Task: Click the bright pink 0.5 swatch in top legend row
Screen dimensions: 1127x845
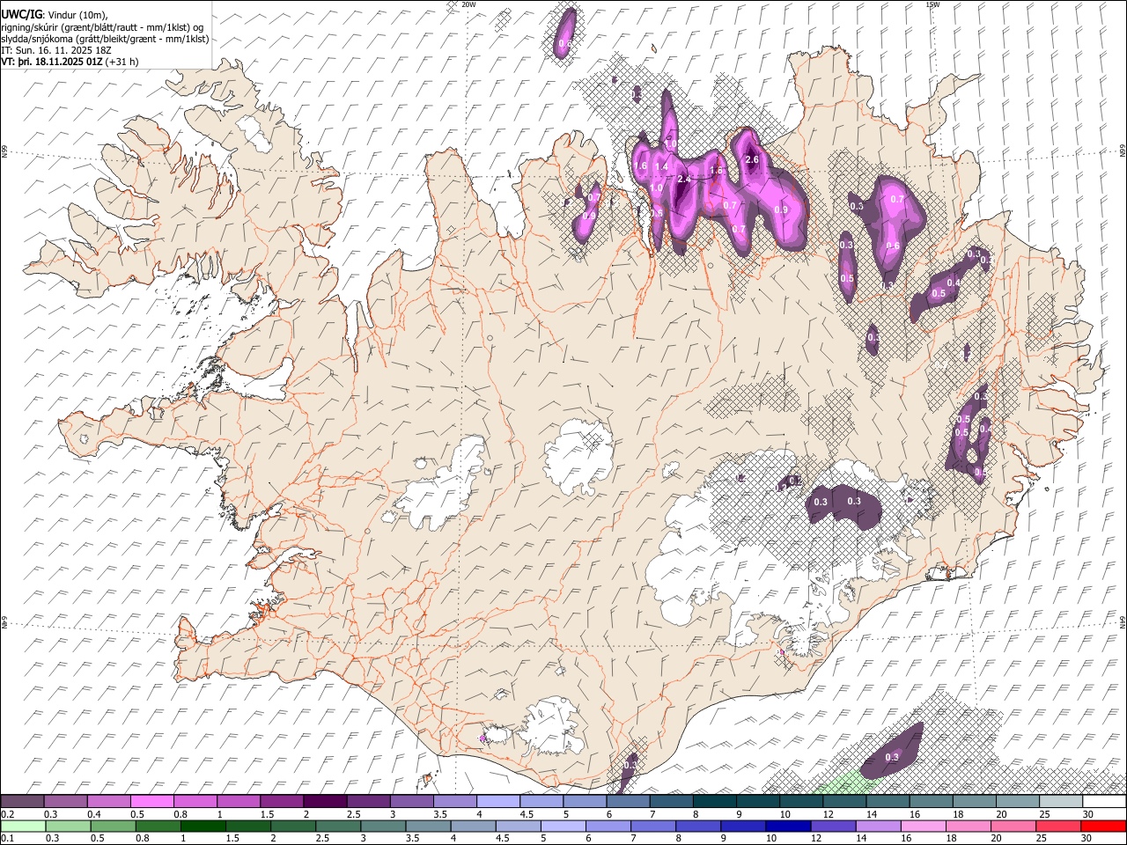Action: pyautogui.click(x=151, y=802)
